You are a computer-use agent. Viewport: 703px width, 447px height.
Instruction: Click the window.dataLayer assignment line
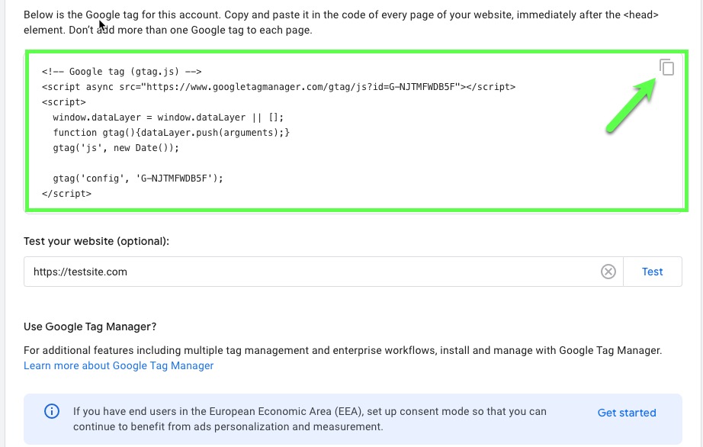pos(169,117)
